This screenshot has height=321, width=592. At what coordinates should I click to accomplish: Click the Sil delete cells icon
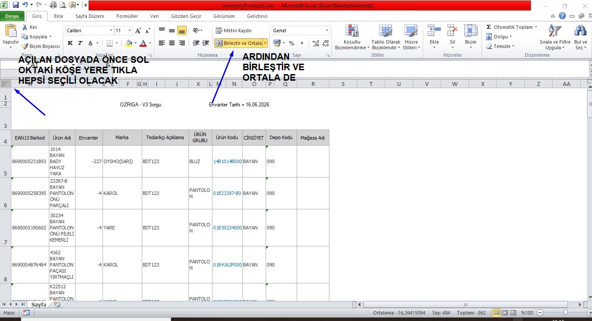[452, 31]
